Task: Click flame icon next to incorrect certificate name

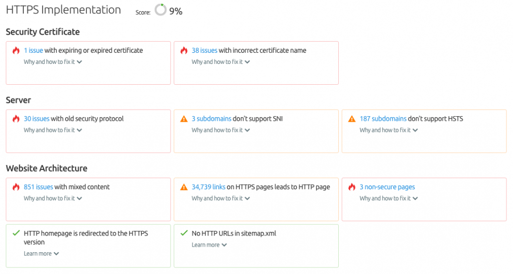Action: click(184, 50)
